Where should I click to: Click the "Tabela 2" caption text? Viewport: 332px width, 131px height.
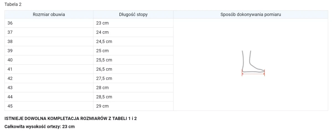point(13,4)
